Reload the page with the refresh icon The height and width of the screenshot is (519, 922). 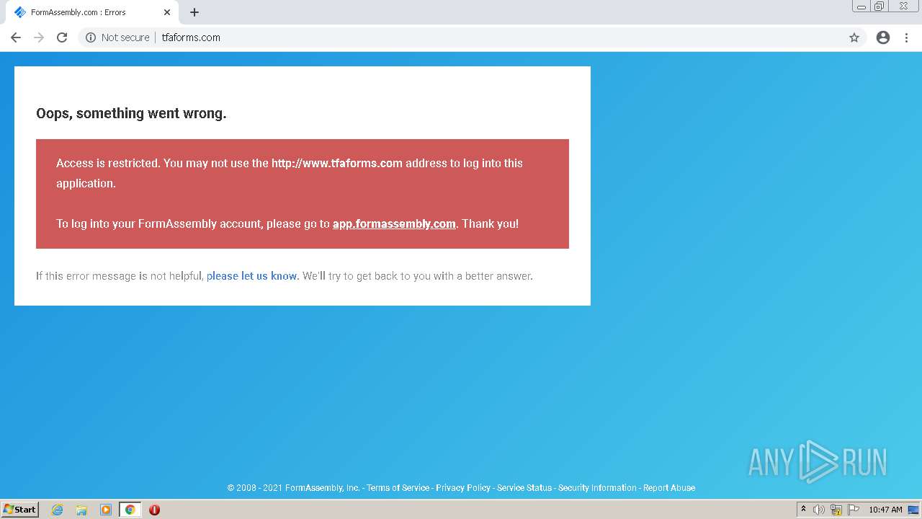62,37
